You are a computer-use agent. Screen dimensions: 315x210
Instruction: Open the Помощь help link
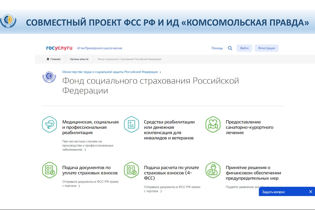(217, 48)
